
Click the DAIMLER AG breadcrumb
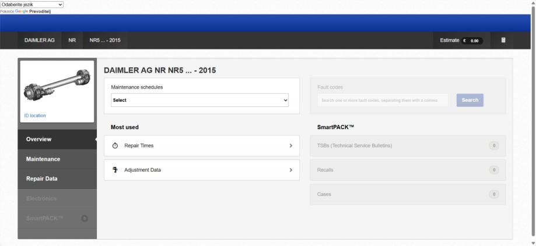[x=39, y=40]
